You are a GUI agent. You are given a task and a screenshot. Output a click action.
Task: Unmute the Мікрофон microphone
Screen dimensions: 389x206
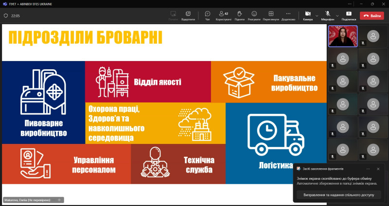(327, 15)
